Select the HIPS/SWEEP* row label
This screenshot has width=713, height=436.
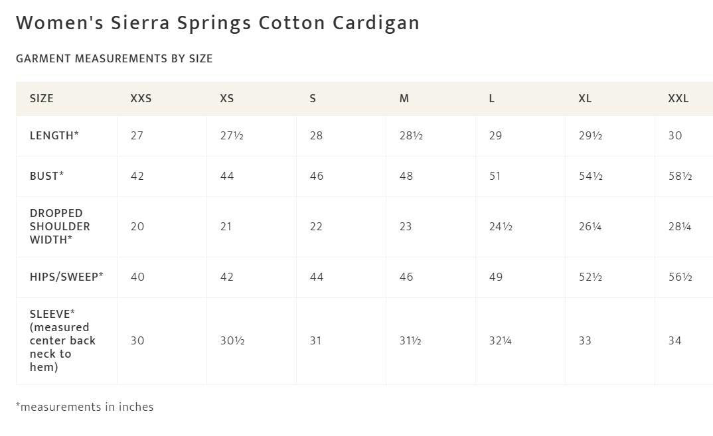tap(66, 277)
